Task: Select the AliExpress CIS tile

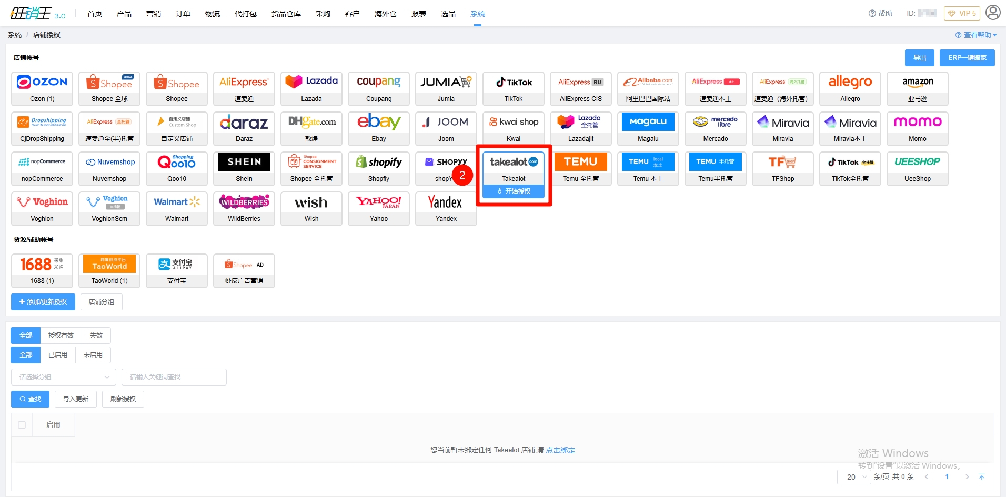Action: pyautogui.click(x=581, y=89)
